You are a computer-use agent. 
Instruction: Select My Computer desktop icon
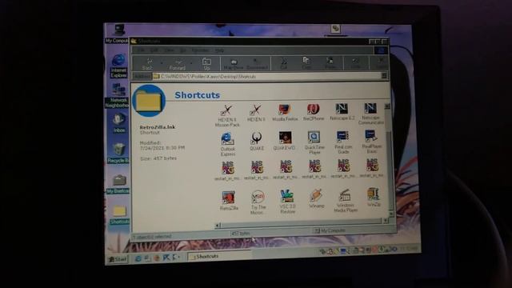[117, 34]
